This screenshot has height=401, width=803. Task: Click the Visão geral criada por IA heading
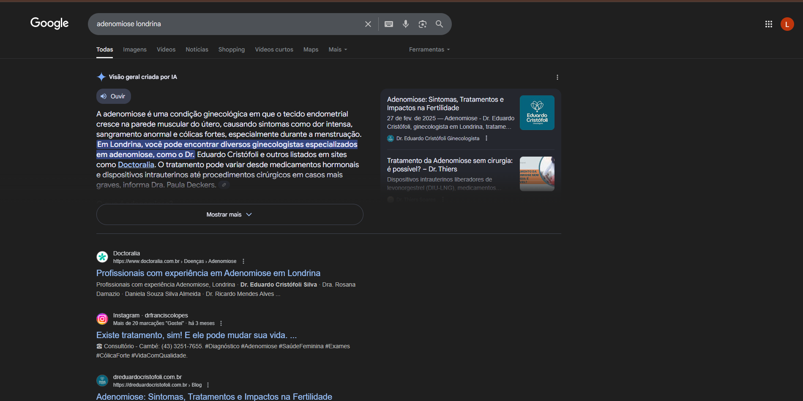tap(143, 77)
